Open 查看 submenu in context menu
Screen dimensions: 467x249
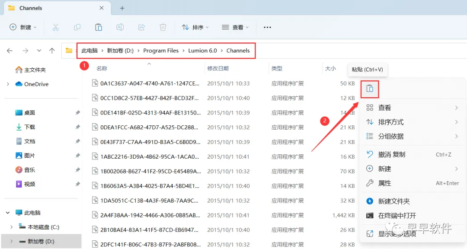[413, 108]
